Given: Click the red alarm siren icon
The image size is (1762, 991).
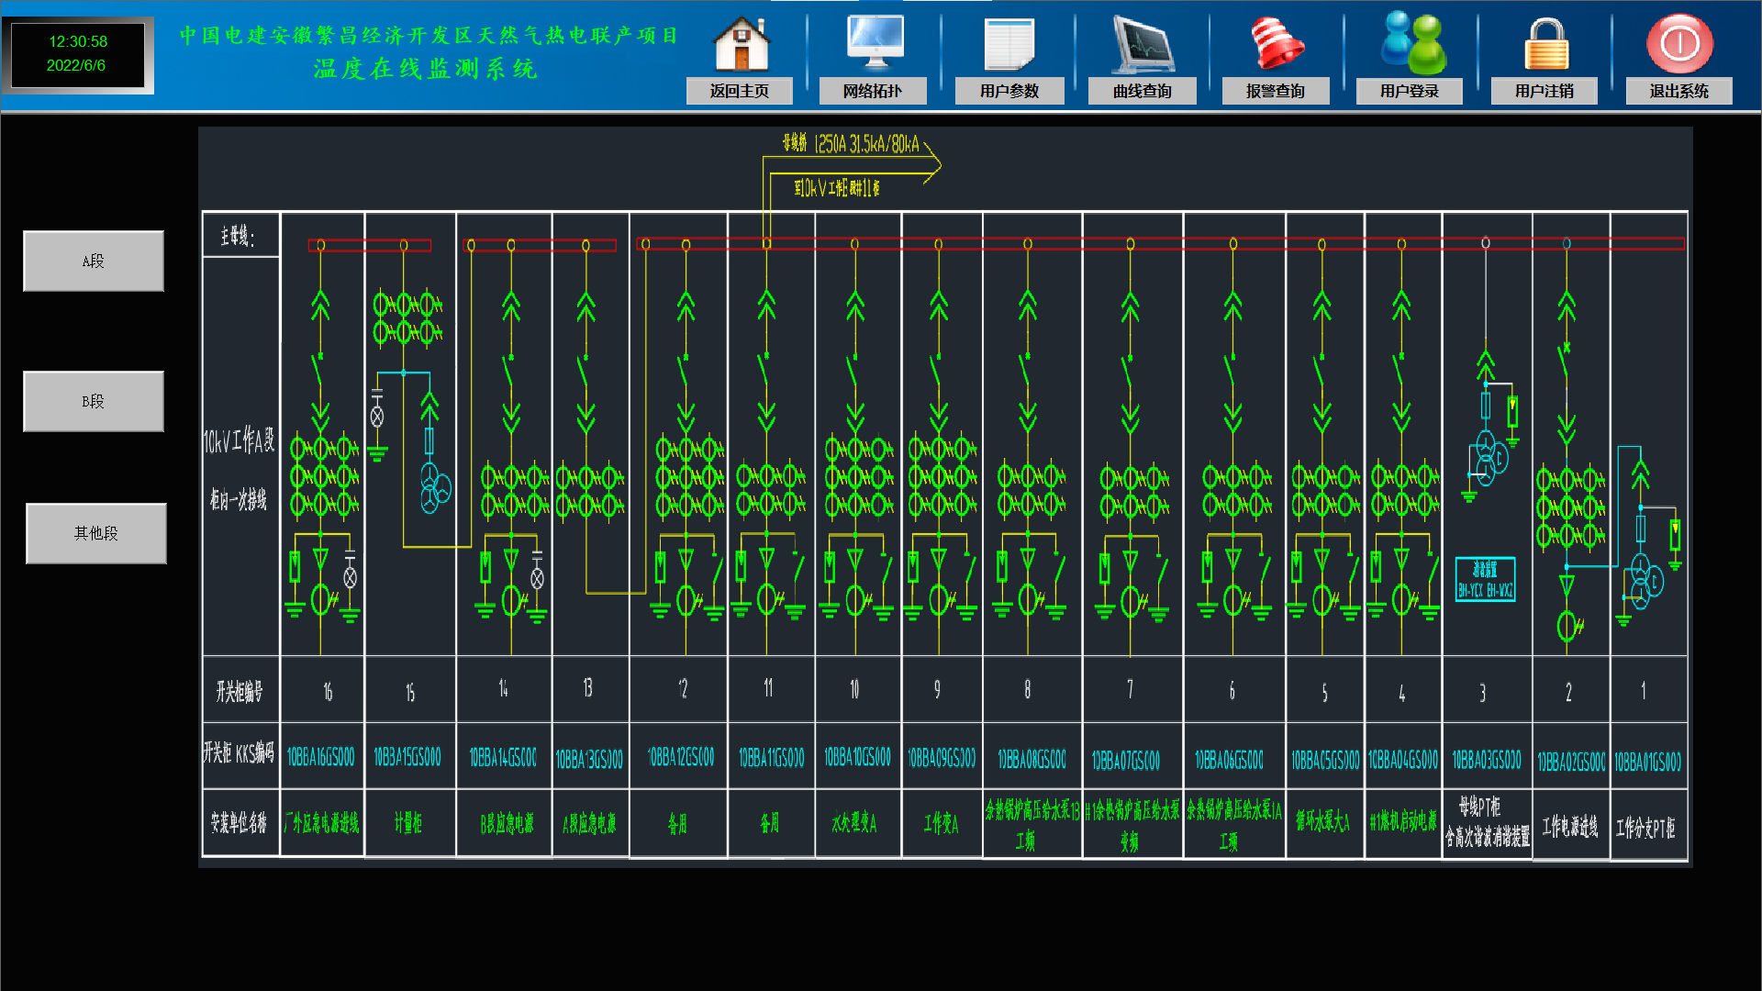Looking at the screenshot, I should pyautogui.click(x=1277, y=44).
